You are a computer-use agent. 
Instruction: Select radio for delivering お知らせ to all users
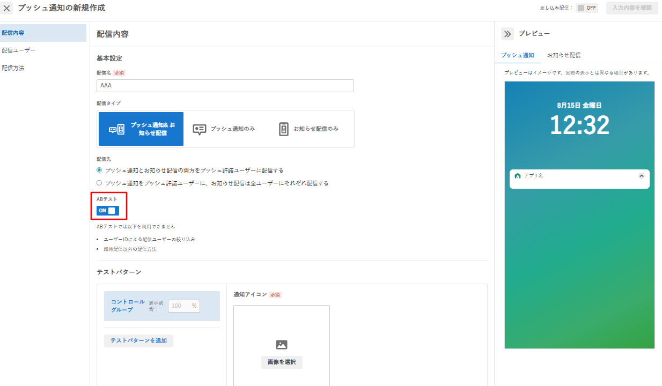tap(99, 183)
